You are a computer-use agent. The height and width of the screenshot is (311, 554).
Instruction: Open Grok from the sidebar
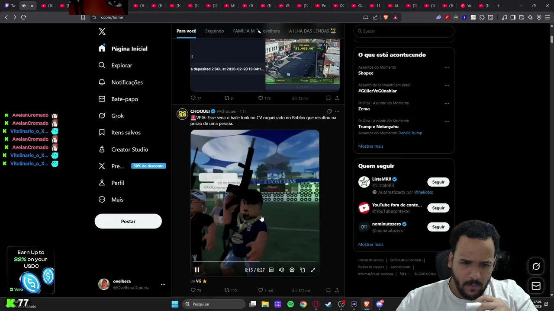point(111,116)
